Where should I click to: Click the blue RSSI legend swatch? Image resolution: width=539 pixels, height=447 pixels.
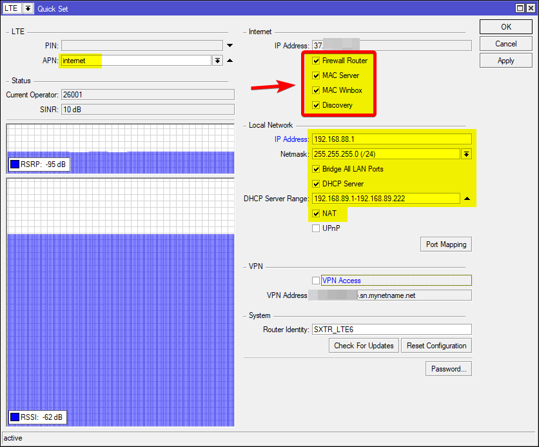point(15,417)
